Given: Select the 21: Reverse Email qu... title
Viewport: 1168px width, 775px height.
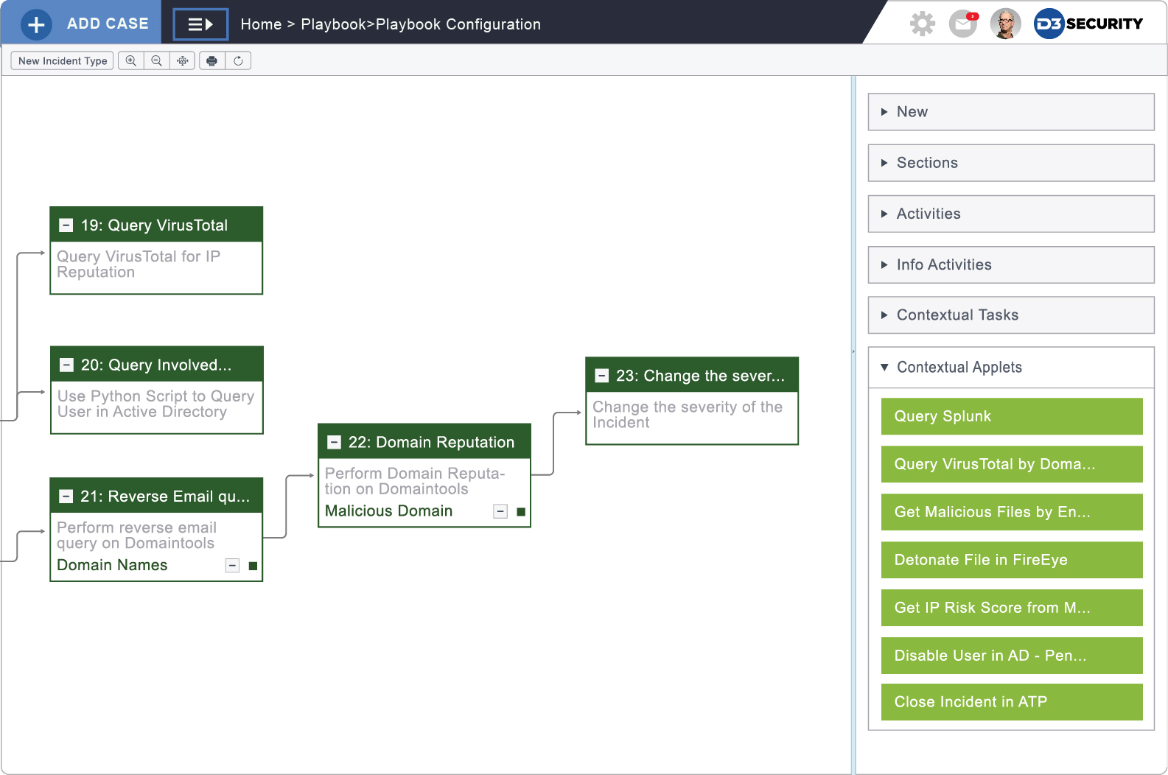Looking at the screenshot, I should 165,497.
